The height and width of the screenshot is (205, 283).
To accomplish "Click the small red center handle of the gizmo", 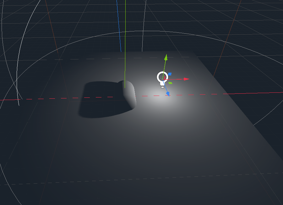I will point(165,77).
